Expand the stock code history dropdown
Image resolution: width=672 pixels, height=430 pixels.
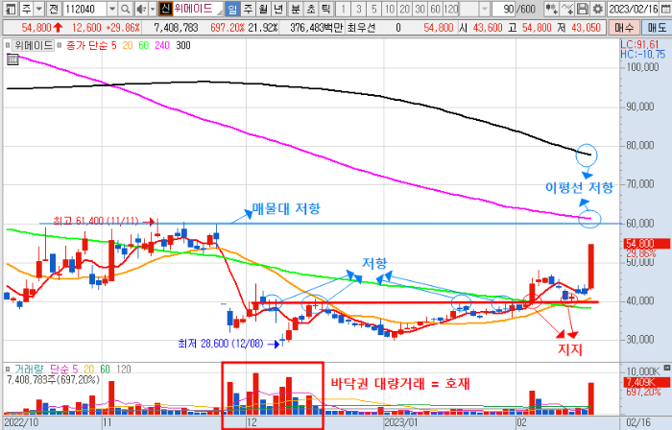[112, 9]
